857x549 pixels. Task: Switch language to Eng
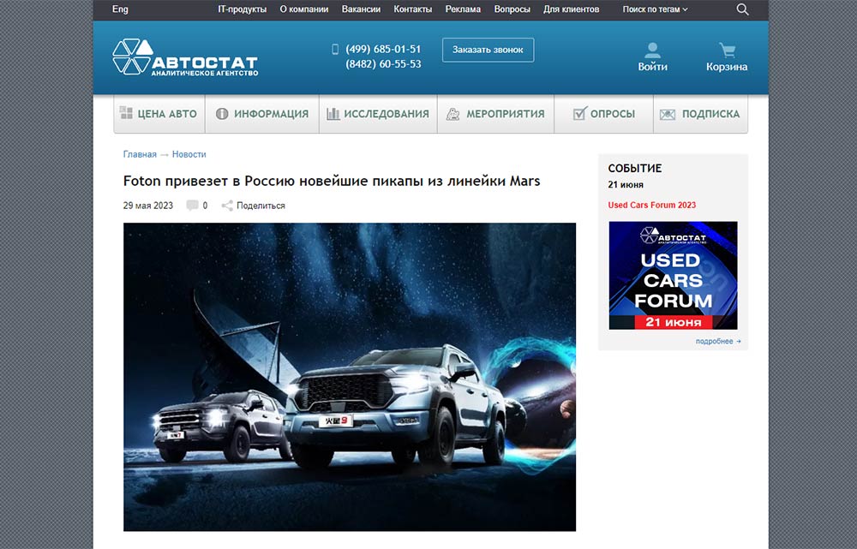click(120, 9)
